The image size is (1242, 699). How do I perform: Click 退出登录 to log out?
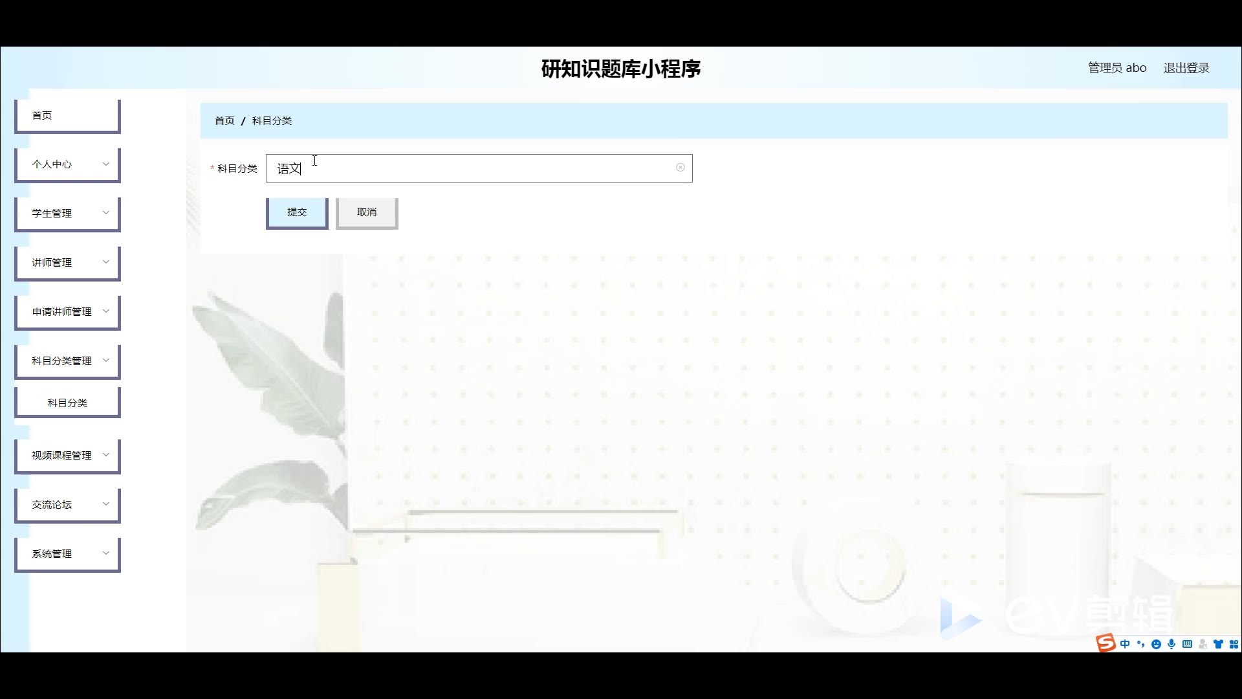point(1186,68)
